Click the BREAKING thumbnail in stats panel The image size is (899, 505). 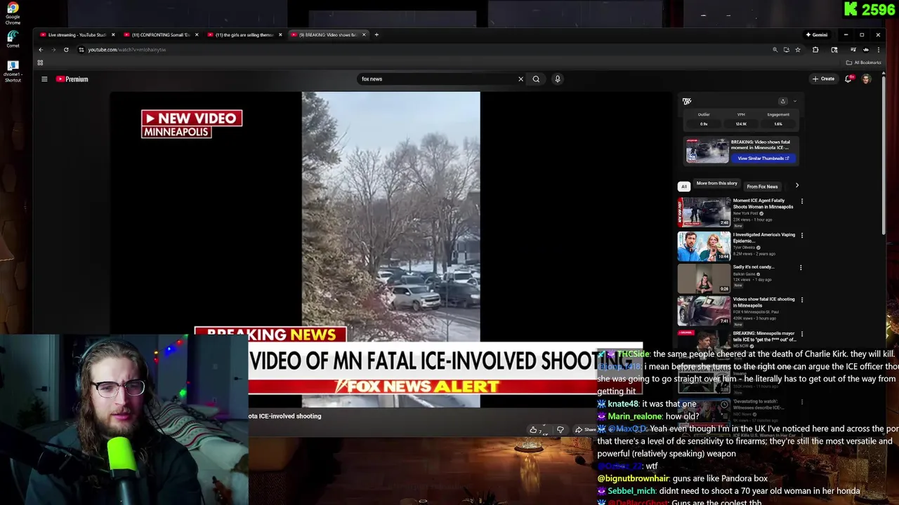[x=707, y=150]
